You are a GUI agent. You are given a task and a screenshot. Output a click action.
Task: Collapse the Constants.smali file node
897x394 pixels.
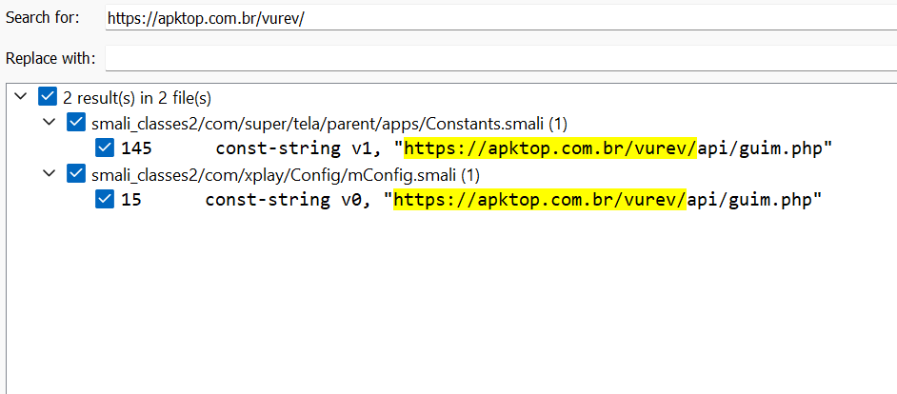pos(49,123)
